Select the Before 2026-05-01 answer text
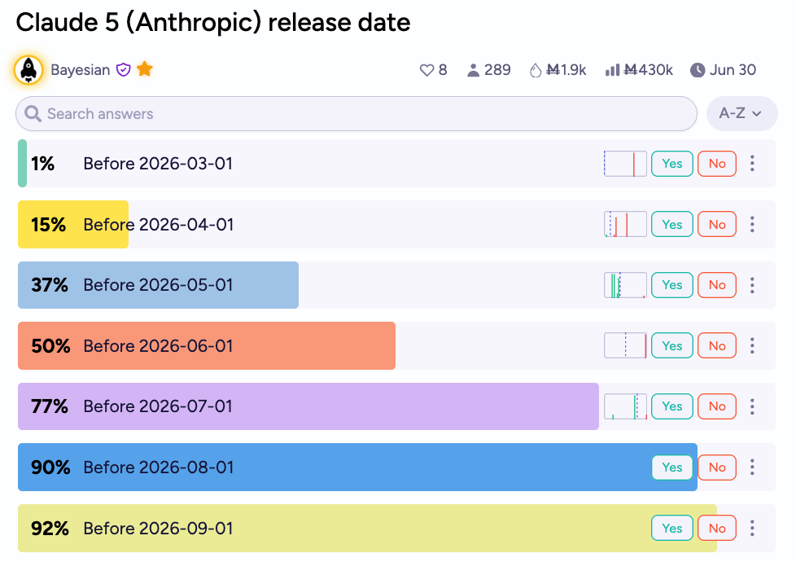 [158, 285]
